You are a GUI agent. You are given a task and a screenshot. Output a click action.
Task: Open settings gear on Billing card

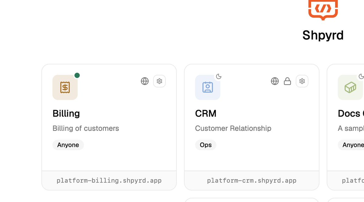coord(159,81)
